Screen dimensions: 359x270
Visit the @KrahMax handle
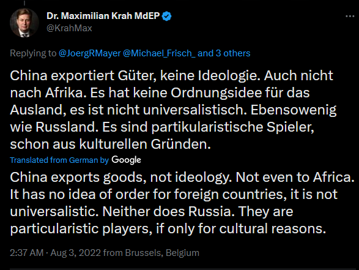pyautogui.click(x=69, y=28)
